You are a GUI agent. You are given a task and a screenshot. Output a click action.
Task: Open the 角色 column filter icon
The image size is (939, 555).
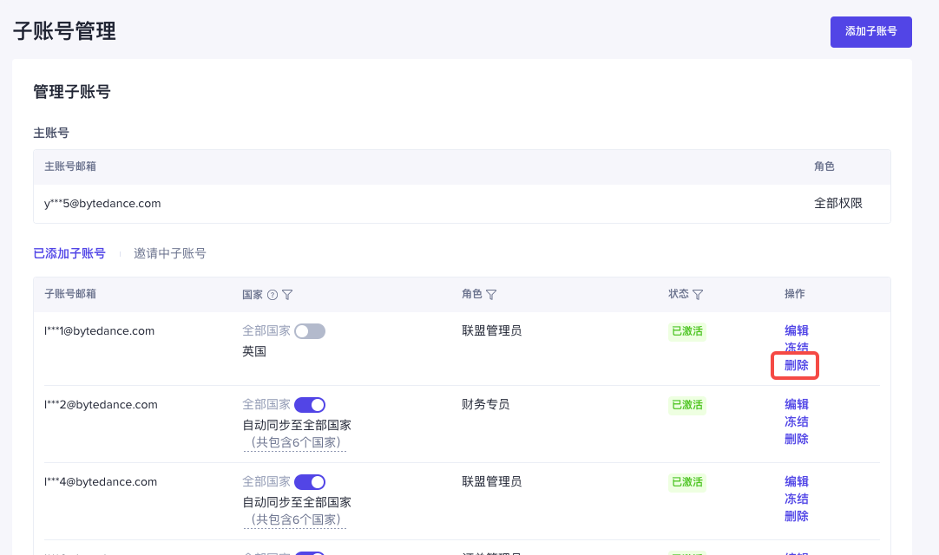point(491,295)
